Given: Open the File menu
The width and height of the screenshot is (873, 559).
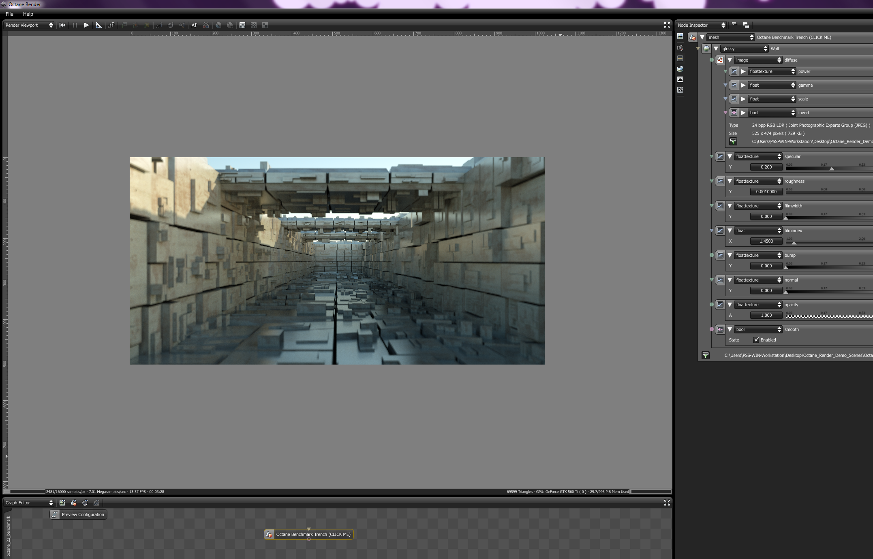Looking at the screenshot, I should click(x=9, y=14).
